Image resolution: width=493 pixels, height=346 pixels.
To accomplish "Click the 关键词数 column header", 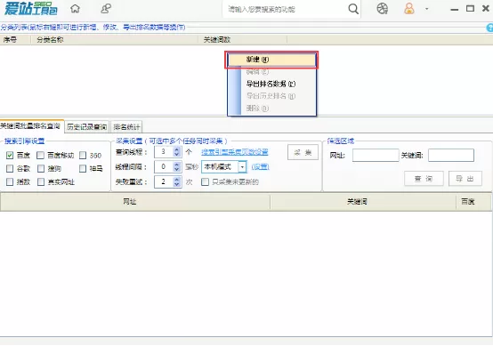I will coord(242,40).
